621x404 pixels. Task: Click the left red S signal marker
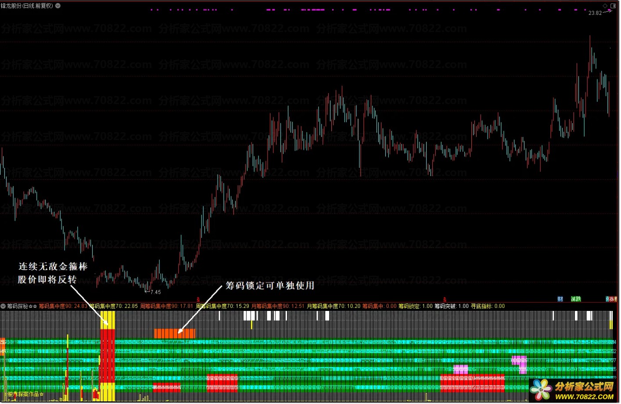(198, 299)
